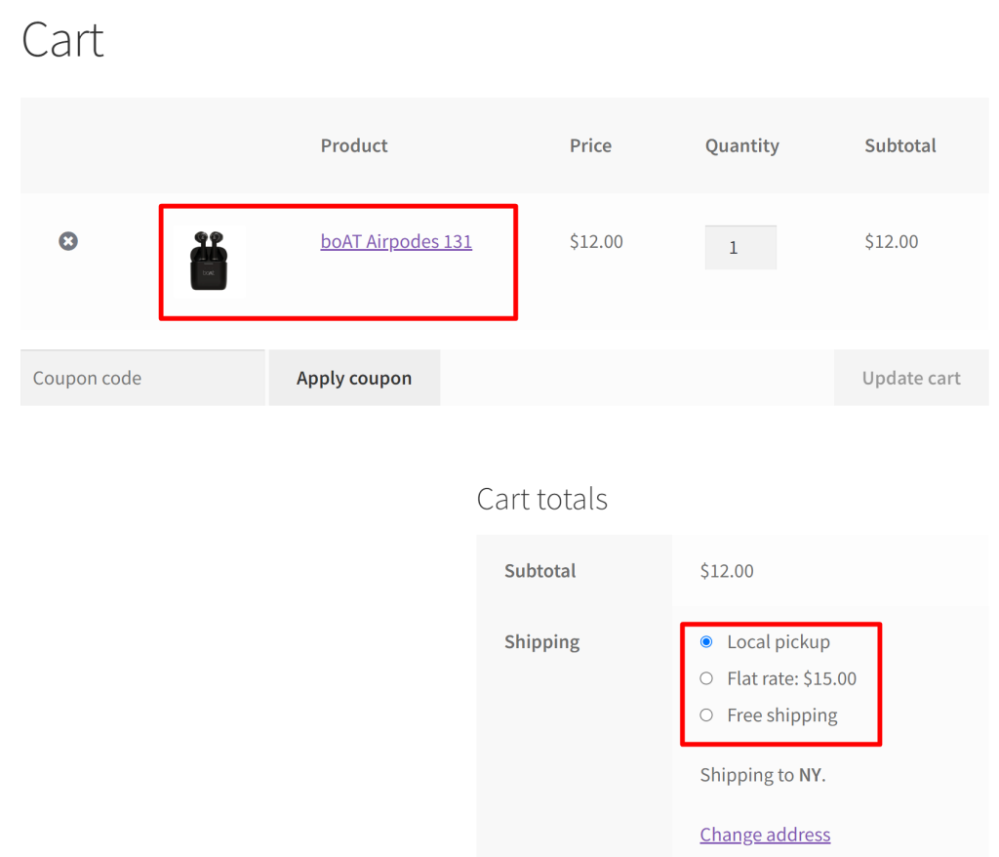This screenshot has width=999, height=857.
Task: Select Local pickup shipping option
Action: 706,641
